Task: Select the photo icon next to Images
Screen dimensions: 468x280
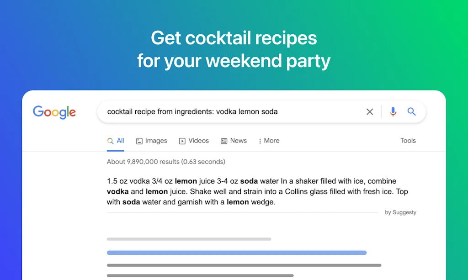Action: coord(138,141)
